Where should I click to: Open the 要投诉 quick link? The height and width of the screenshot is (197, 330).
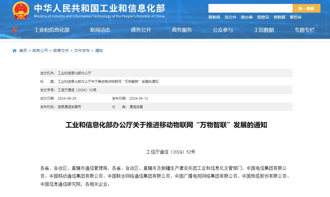pos(295,17)
